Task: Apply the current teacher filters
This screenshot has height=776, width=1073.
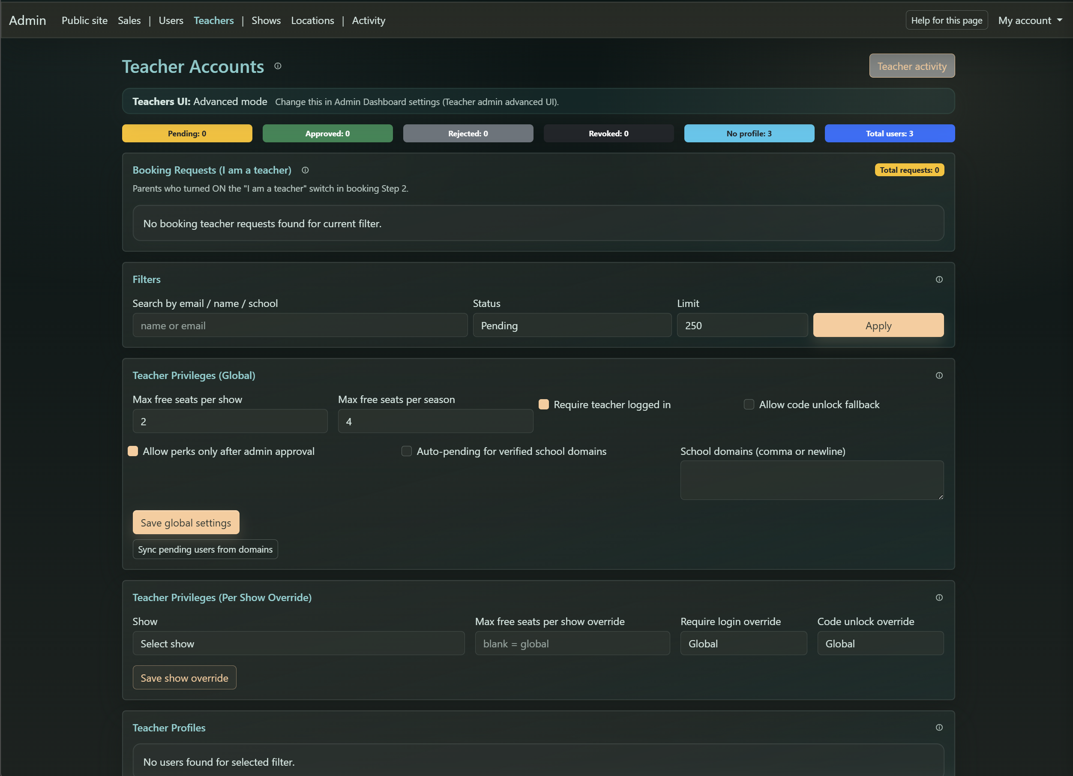Action: [x=878, y=325]
